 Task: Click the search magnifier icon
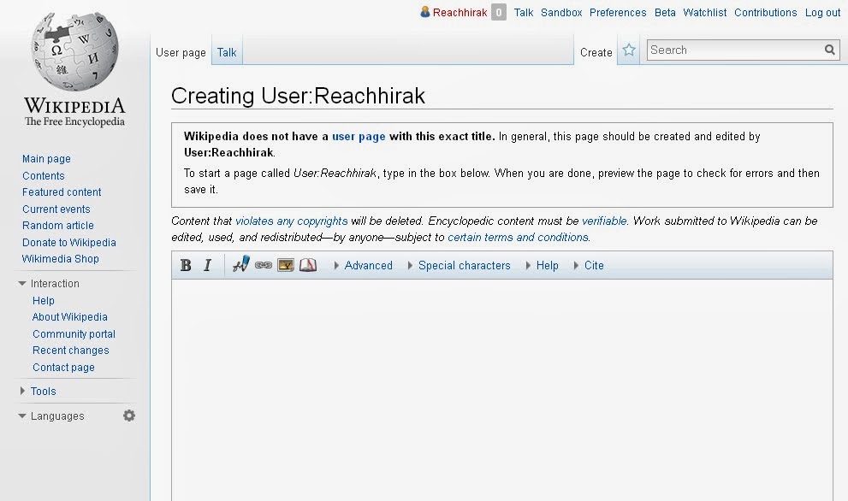pos(830,50)
